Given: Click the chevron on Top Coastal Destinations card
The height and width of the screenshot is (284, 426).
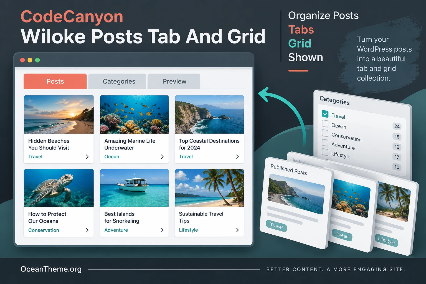Looking at the screenshot, I should click(237, 157).
